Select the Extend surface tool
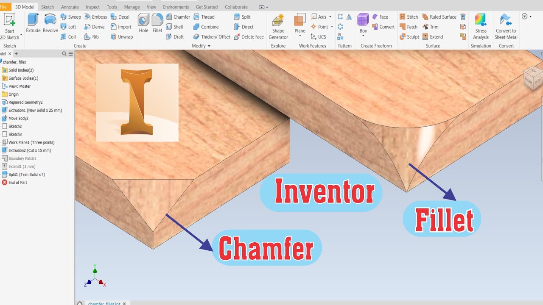Image resolution: width=543 pixels, height=305 pixels. 432,37
